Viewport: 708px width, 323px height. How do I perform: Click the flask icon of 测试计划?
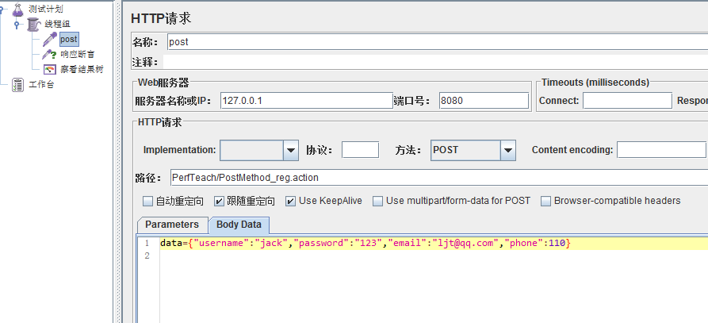click(17, 9)
